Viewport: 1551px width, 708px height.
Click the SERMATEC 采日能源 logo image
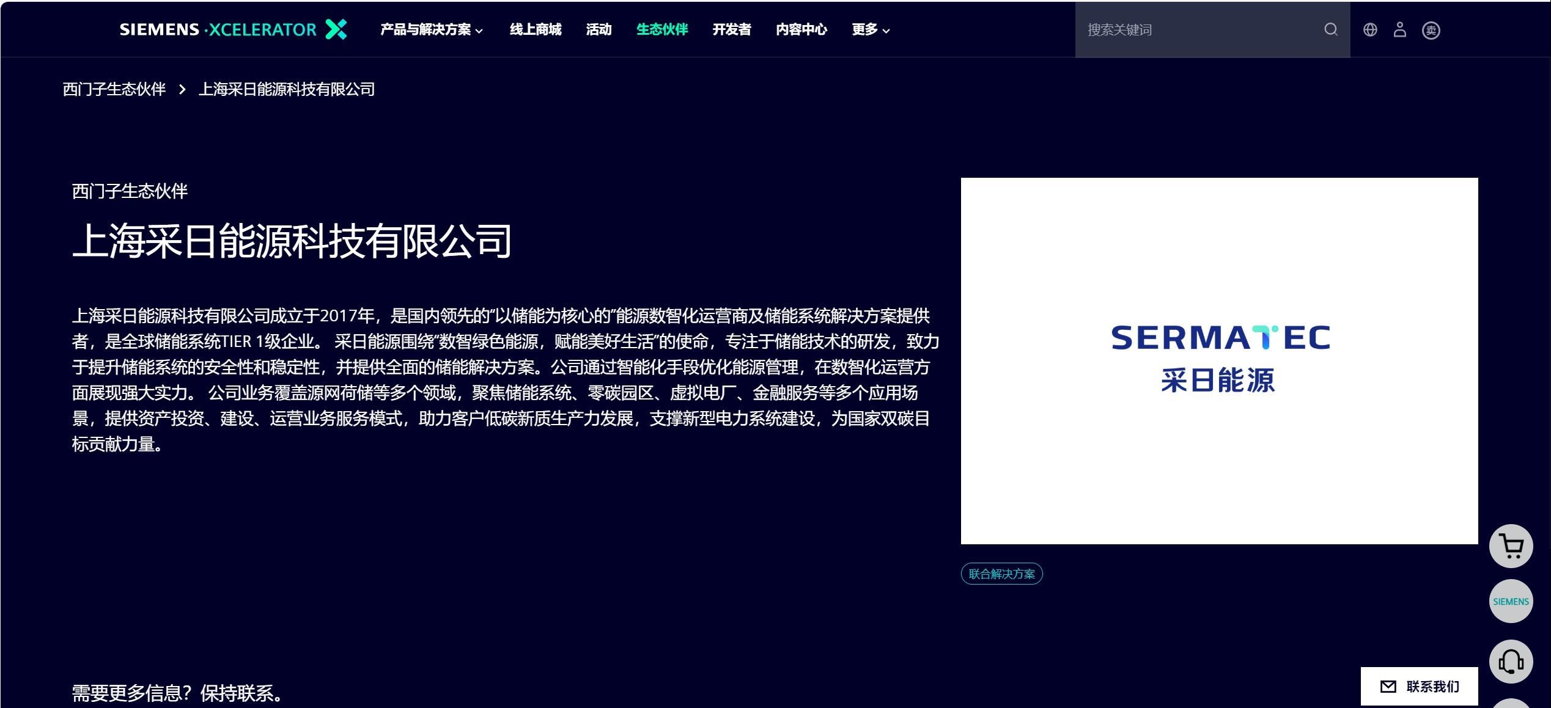[x=1219, y=360]
